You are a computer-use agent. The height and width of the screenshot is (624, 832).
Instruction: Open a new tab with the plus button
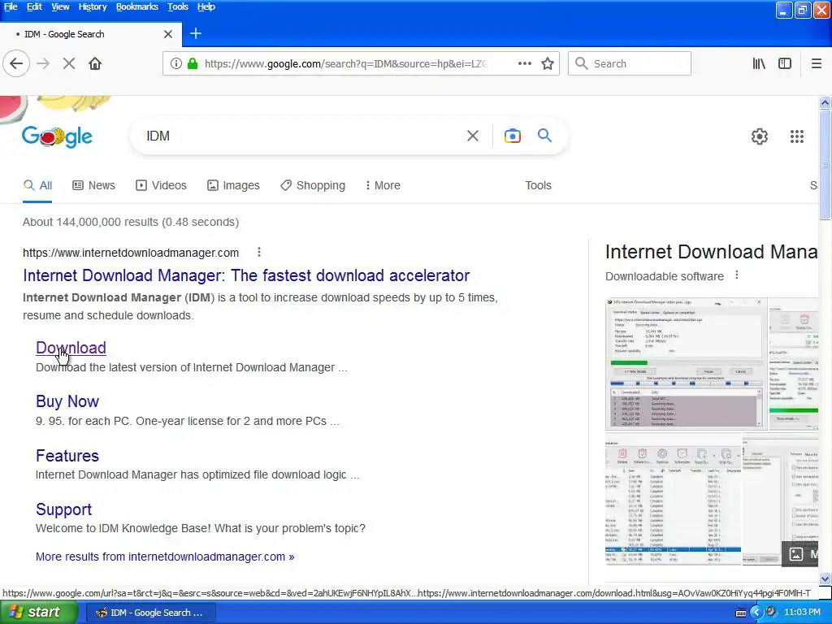coord(196,34)
